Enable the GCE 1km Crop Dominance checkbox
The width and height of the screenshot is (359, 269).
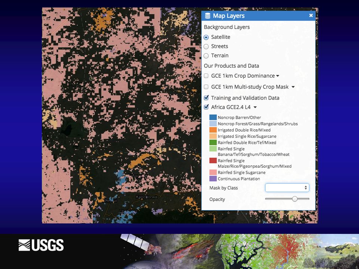click(x=206, y=76)
